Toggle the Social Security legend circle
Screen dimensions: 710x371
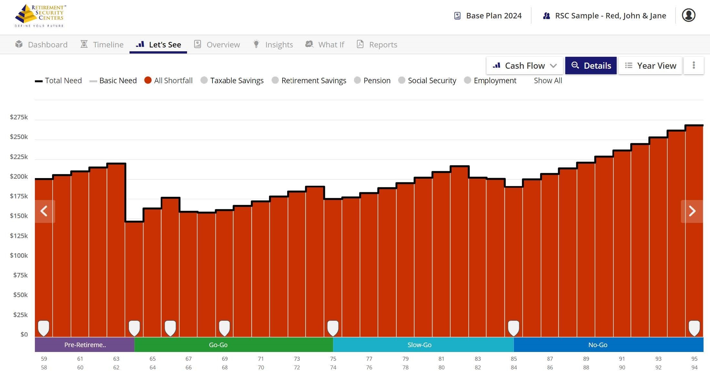pyautogui.click(x=402, y=80)
